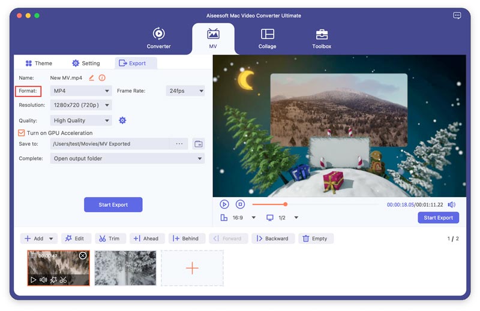
Task: Stop the preview playback
Action: (241, 204)
